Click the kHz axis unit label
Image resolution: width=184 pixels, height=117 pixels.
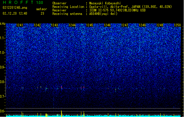3,24
